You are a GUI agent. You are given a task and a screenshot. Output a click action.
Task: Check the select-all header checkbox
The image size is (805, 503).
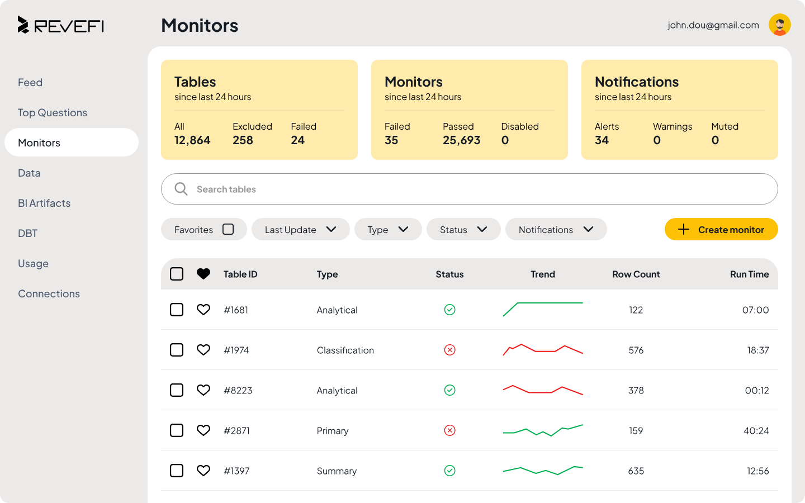pos(177,274)
